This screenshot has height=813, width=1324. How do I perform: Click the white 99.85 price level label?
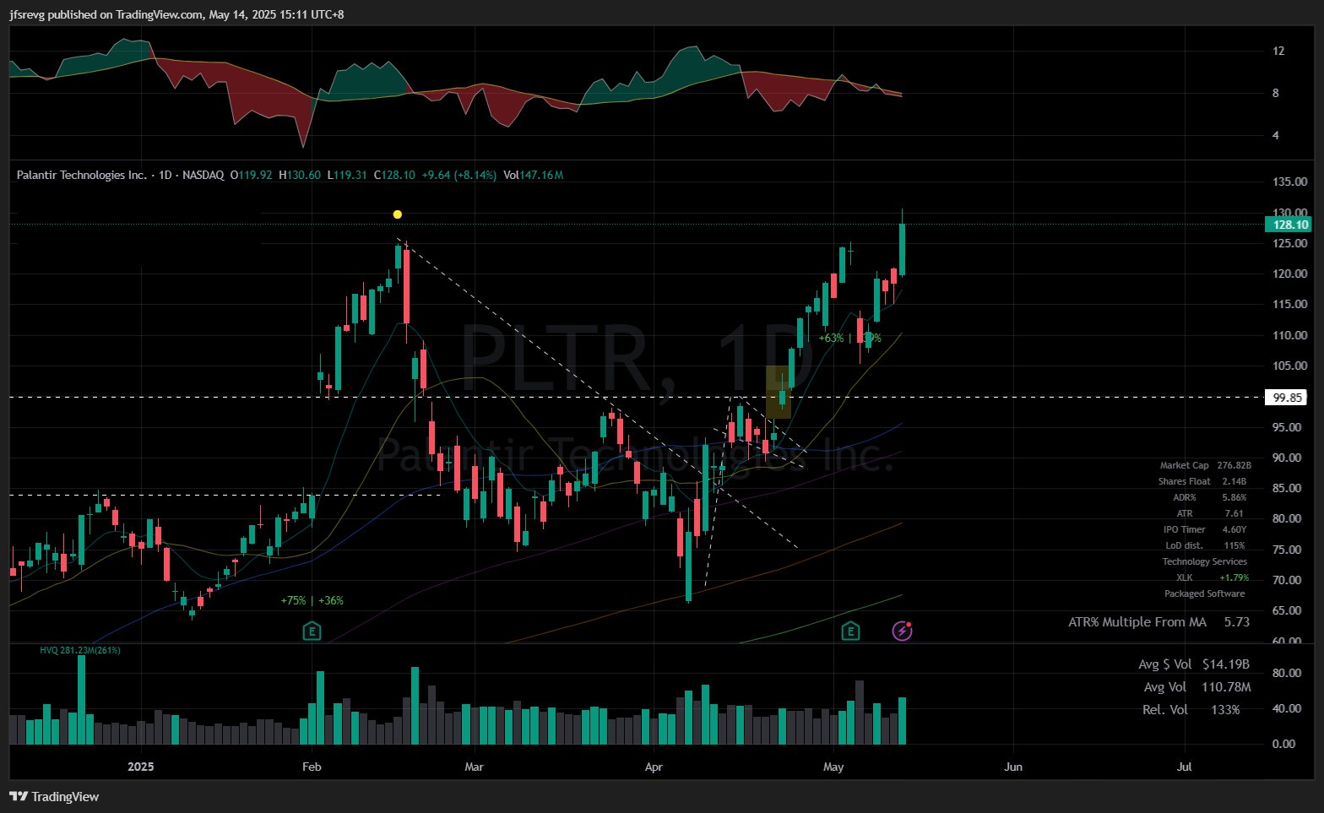(x=1288, y=398)
